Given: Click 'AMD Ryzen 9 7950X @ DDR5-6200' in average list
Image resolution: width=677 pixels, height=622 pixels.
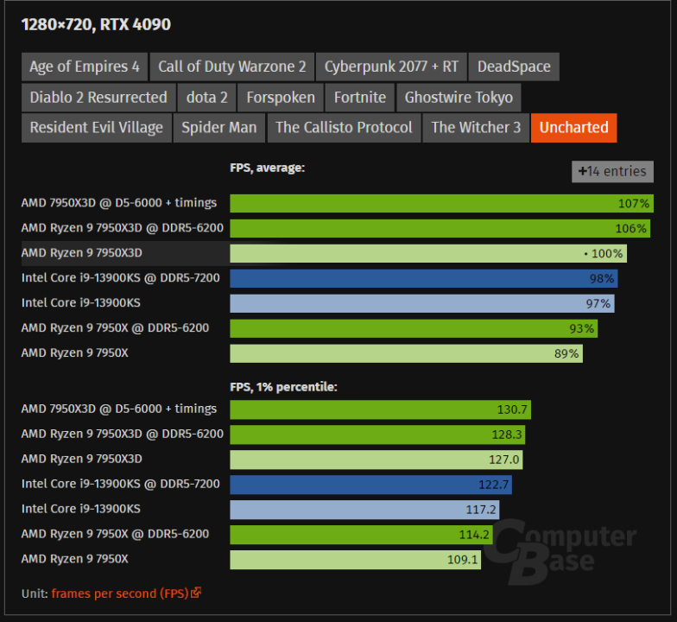Looking at the screenshot, I should tap(115, 328).
